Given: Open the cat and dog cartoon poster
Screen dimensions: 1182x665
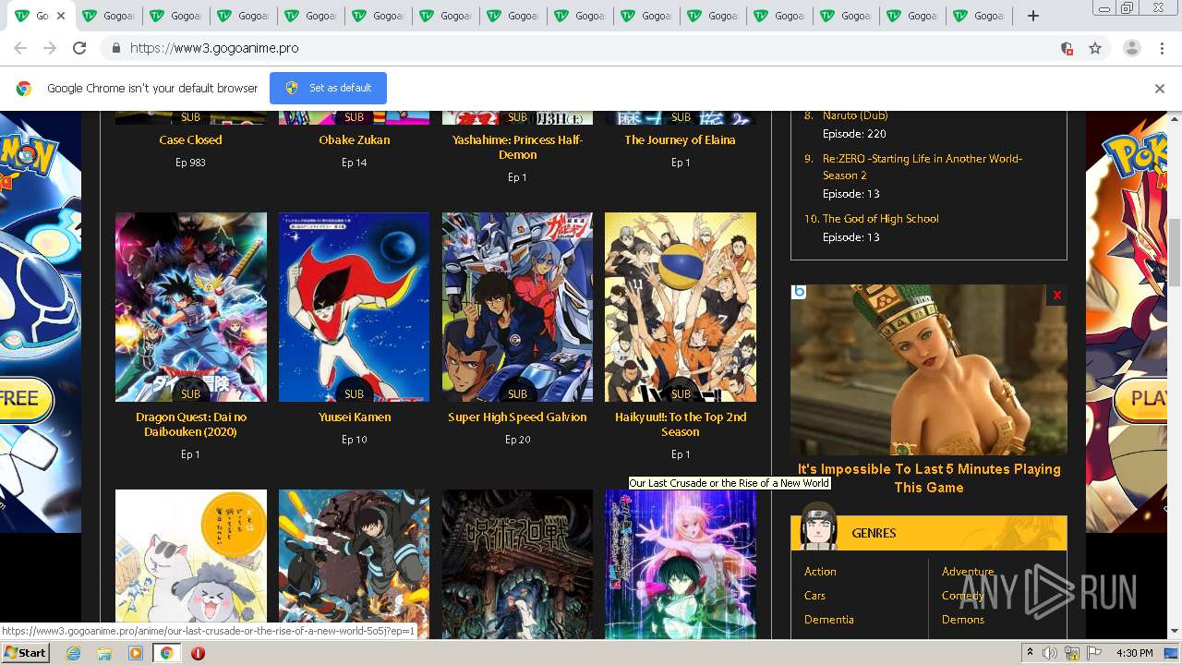Looking at the screenshot, I should (191, 564).
